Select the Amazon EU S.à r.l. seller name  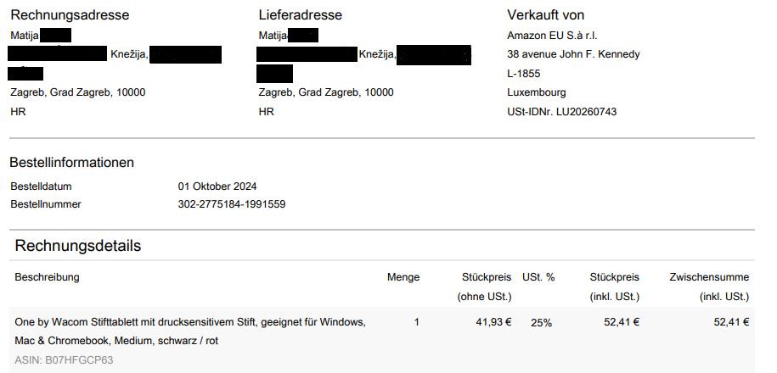tap(552, 35)
